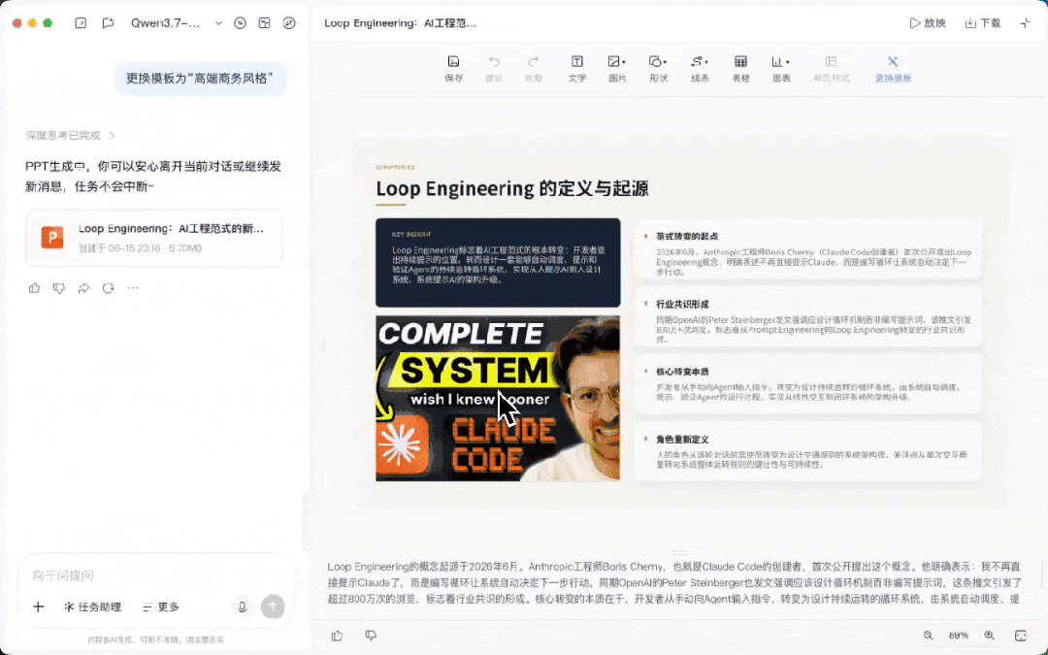The height and width of the screenshot is (655, 1048).
Task: Collapse the preview panel corner icon
Action: 1026,22
